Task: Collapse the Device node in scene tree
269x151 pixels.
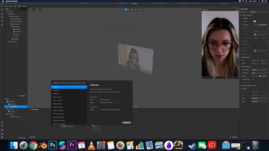Action: pyautogui.click(x=6, y=11)
